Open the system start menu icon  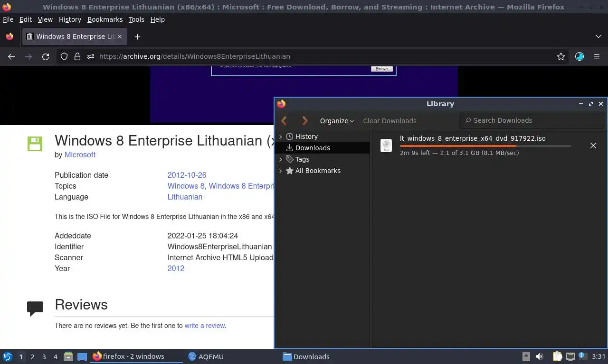click(x=7, y=356)
